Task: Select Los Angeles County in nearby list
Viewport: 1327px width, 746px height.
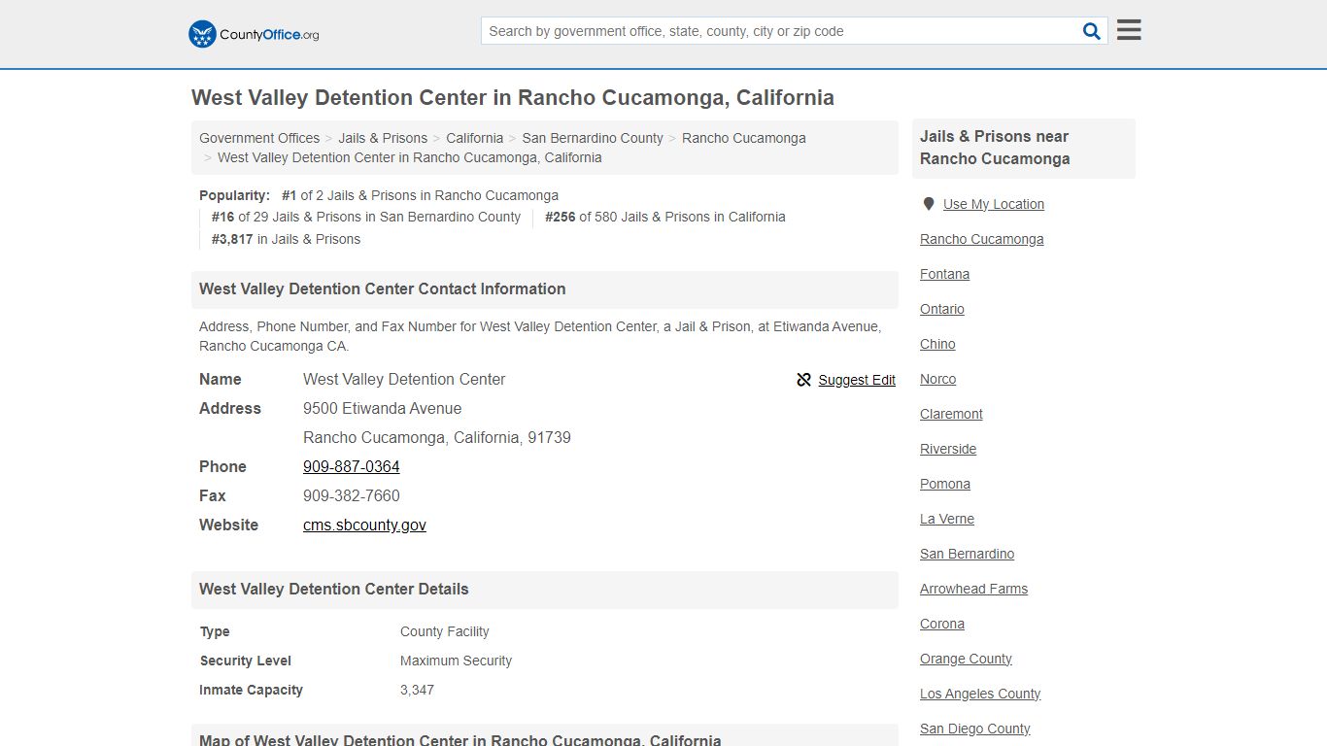Action: (x=980, y=694)
